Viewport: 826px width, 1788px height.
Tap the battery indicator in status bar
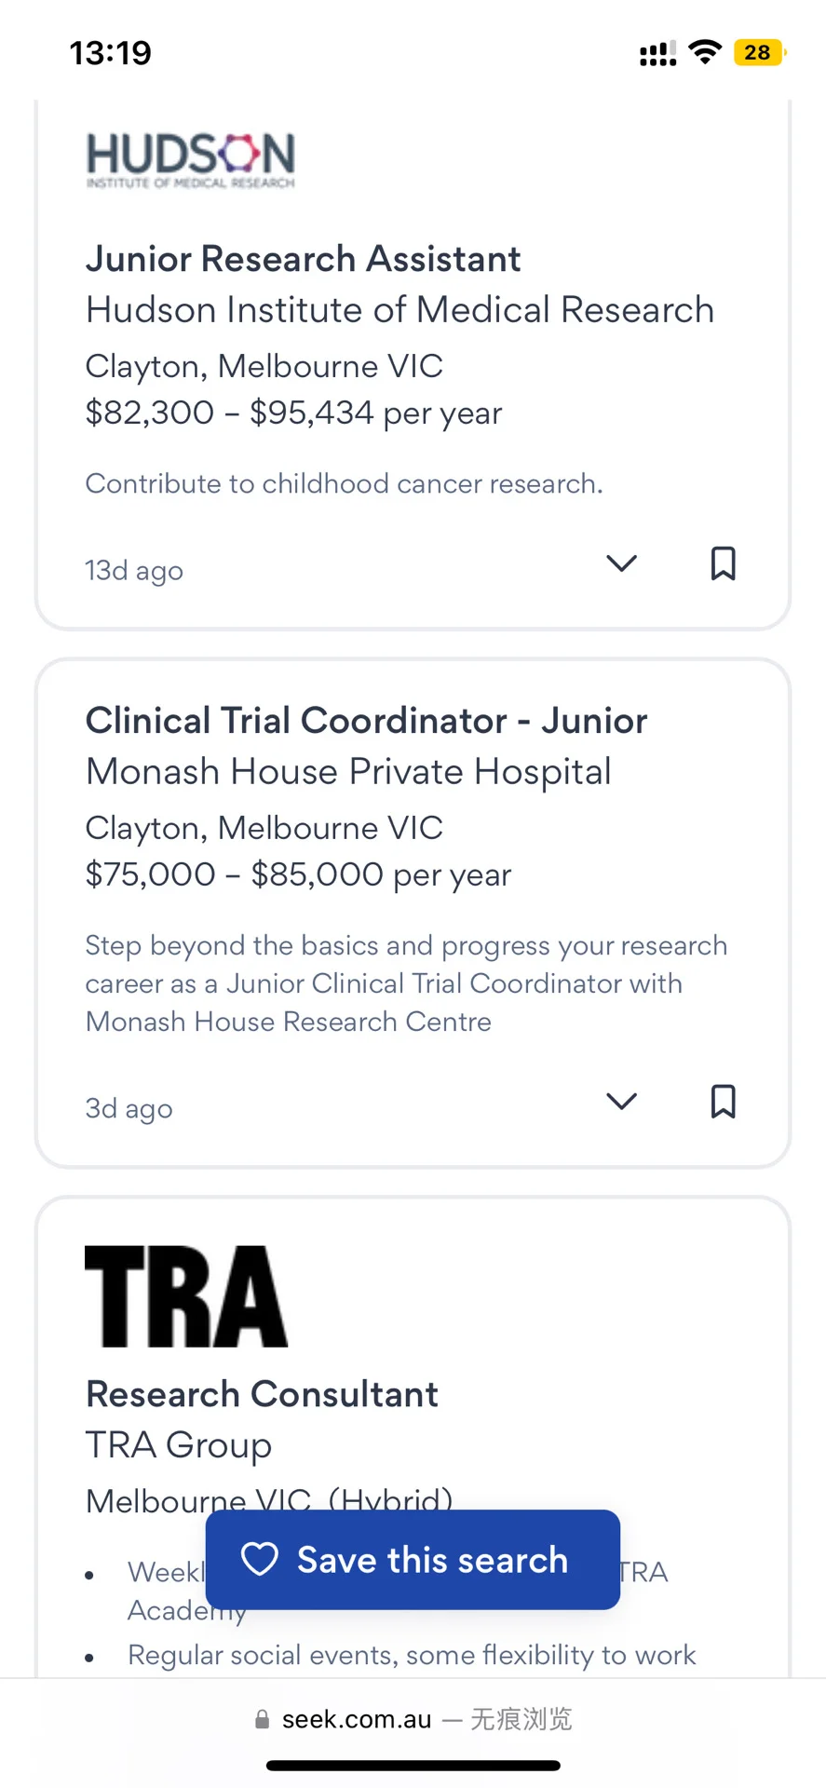[760, 52]
